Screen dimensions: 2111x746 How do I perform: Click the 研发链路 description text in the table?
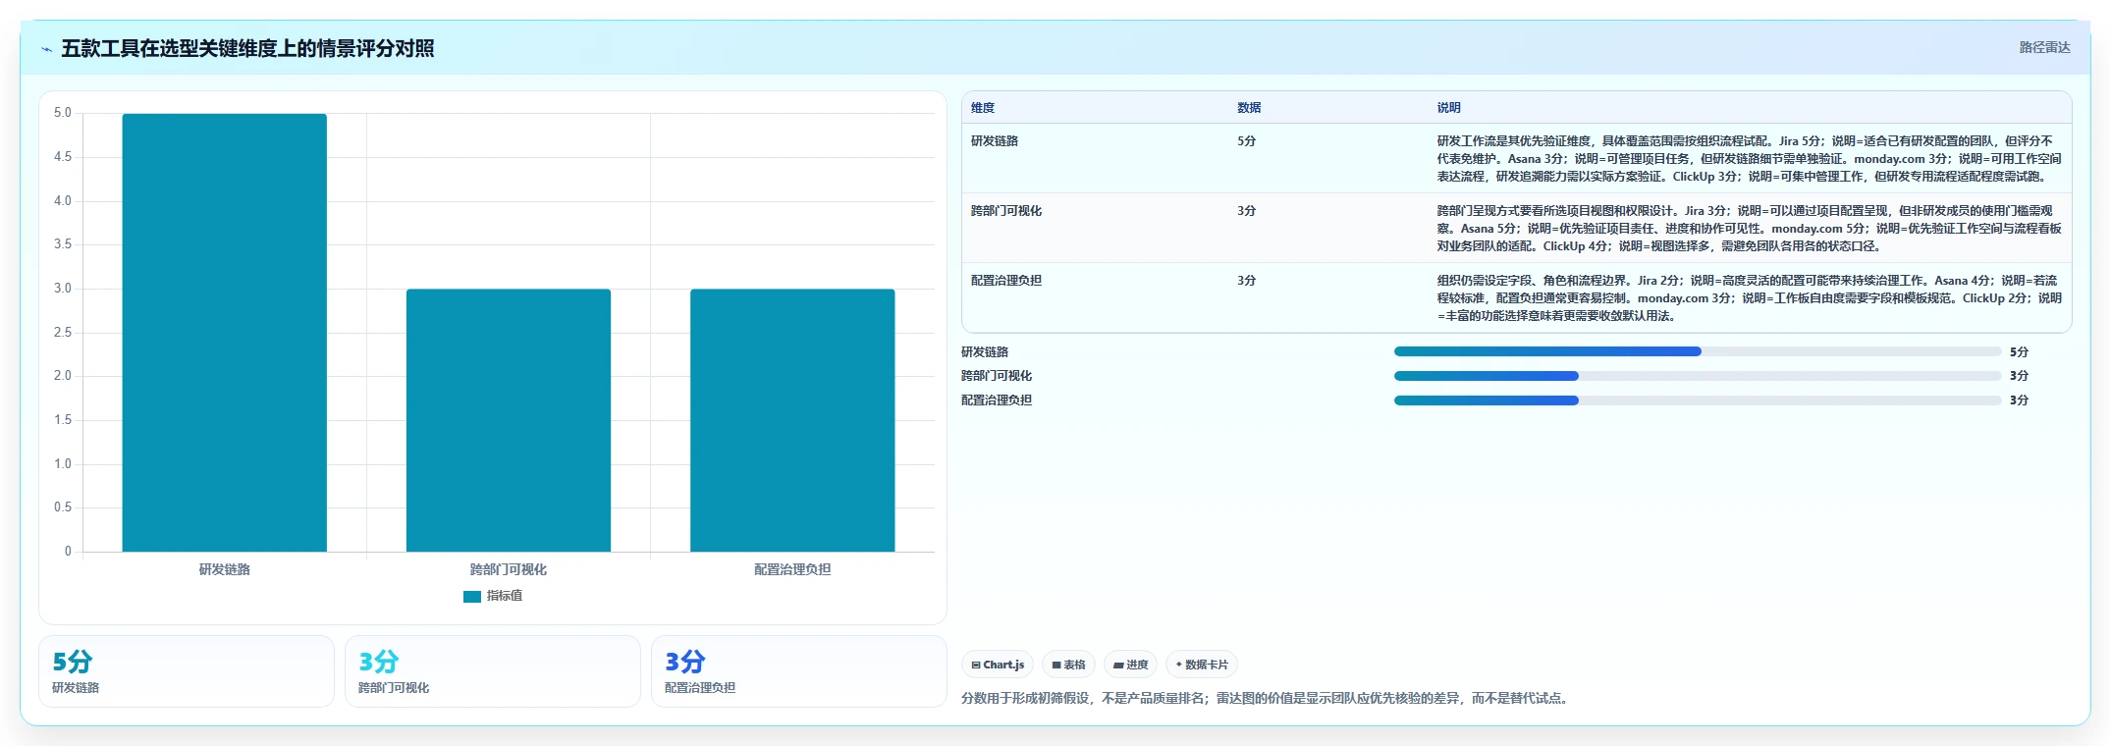coord(1749,159)
